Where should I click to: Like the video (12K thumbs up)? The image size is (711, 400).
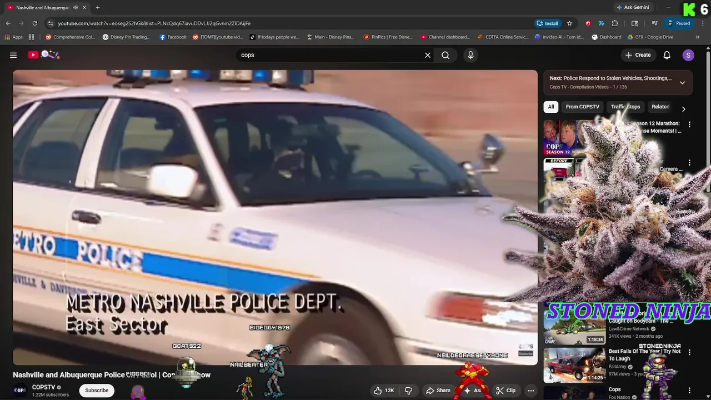click(384, 391)
